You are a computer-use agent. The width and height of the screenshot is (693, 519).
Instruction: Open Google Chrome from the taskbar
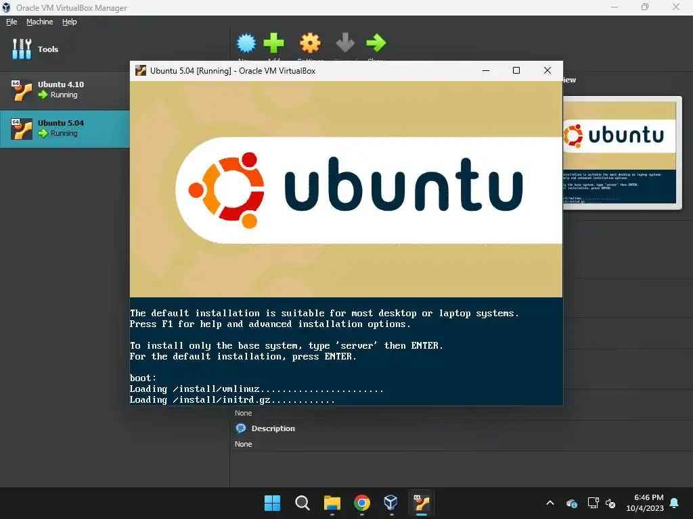pyautogui.click(x=362, y=503)
